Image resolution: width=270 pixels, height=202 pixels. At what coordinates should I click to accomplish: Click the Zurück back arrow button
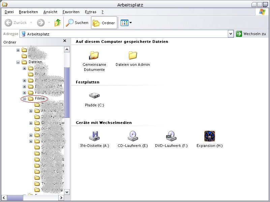tap(16, 23)
